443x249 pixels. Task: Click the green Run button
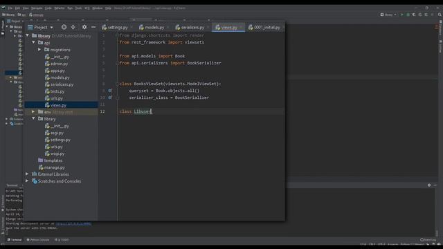pyautogui.click(x=401, y=15)
